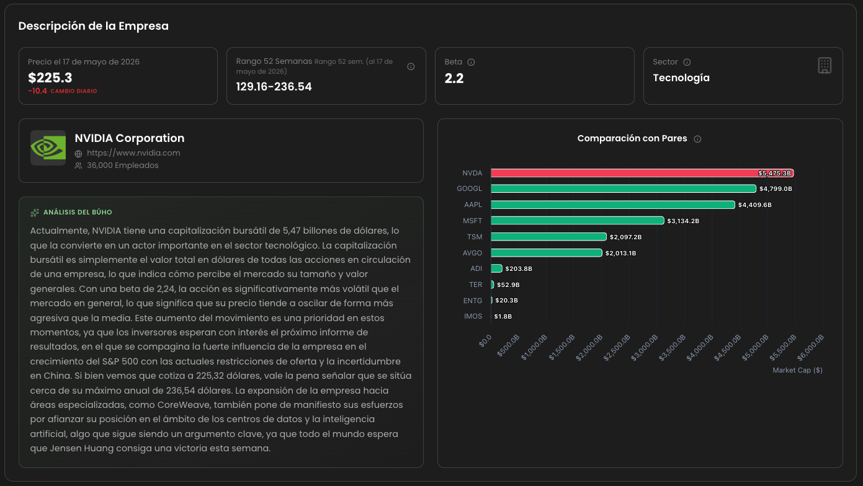Click the $3,000.0B axis tick label

pos(645,347)
